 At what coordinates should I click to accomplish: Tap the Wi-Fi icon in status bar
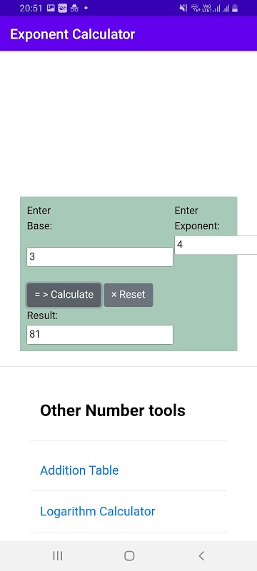click(x=196, y=8)
